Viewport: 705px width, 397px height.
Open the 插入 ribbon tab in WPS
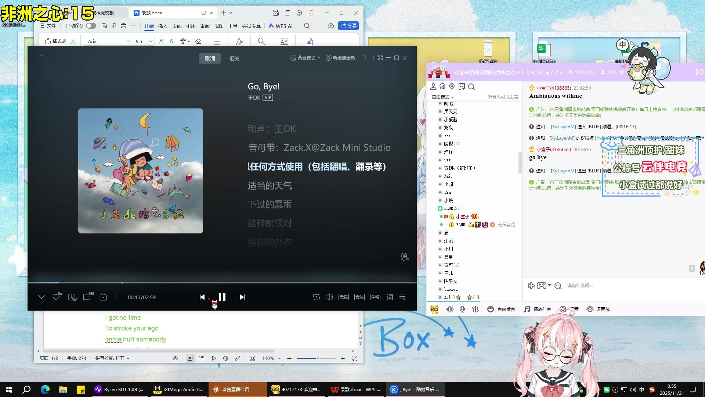pyautogui.click(x=163, y=26)
